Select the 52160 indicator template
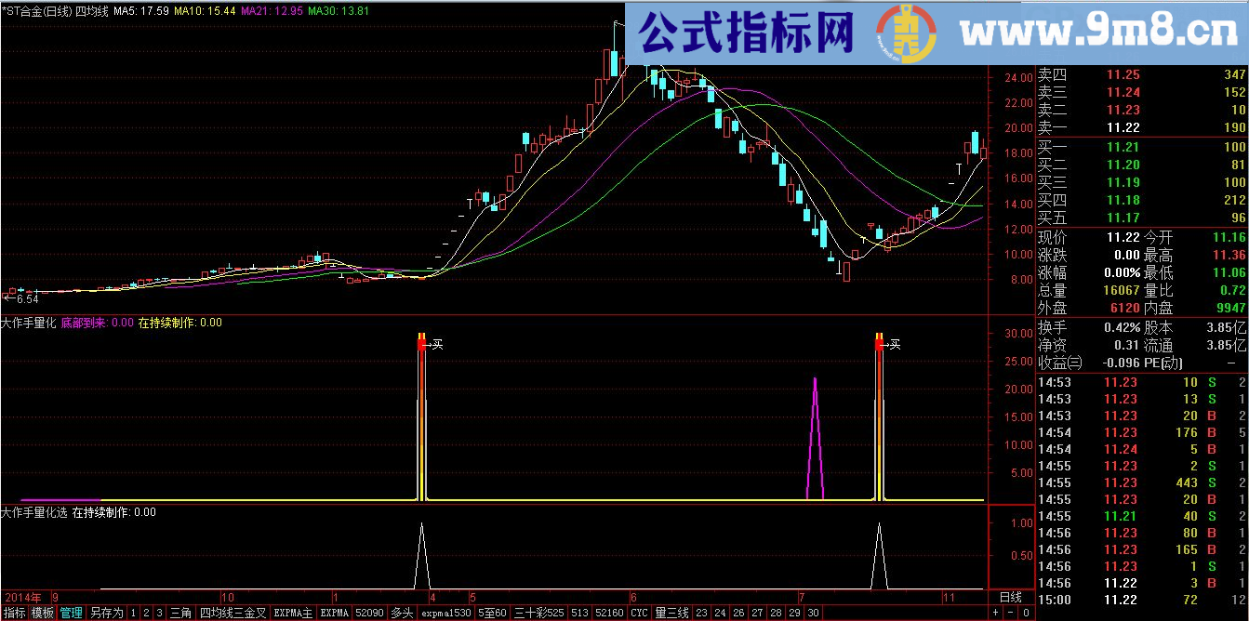 [x=610, y=614]
